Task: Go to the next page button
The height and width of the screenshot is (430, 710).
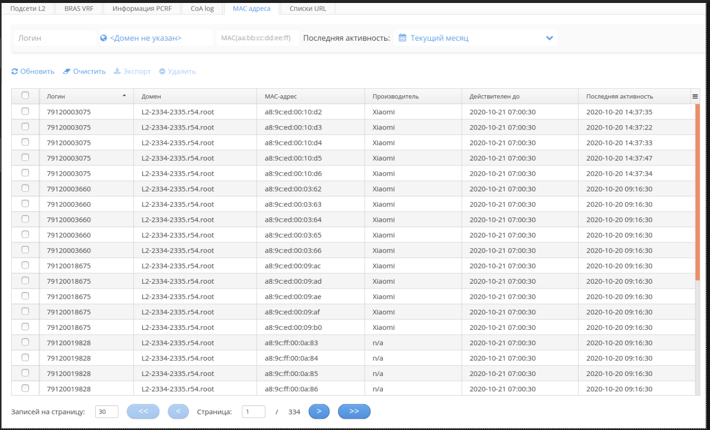Action: point(319,411)
